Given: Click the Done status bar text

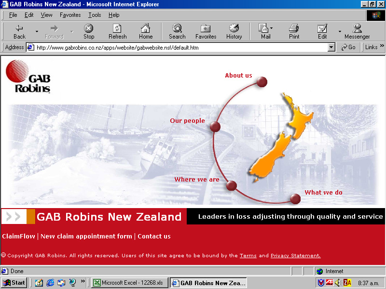Looking at the screenshot, I should pos(17,271).
